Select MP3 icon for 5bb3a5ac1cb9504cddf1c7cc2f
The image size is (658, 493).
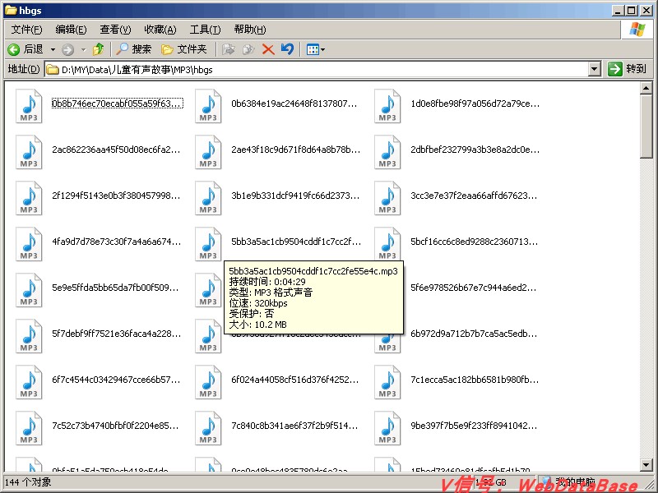pyautogui.click(x=208, y=244)
